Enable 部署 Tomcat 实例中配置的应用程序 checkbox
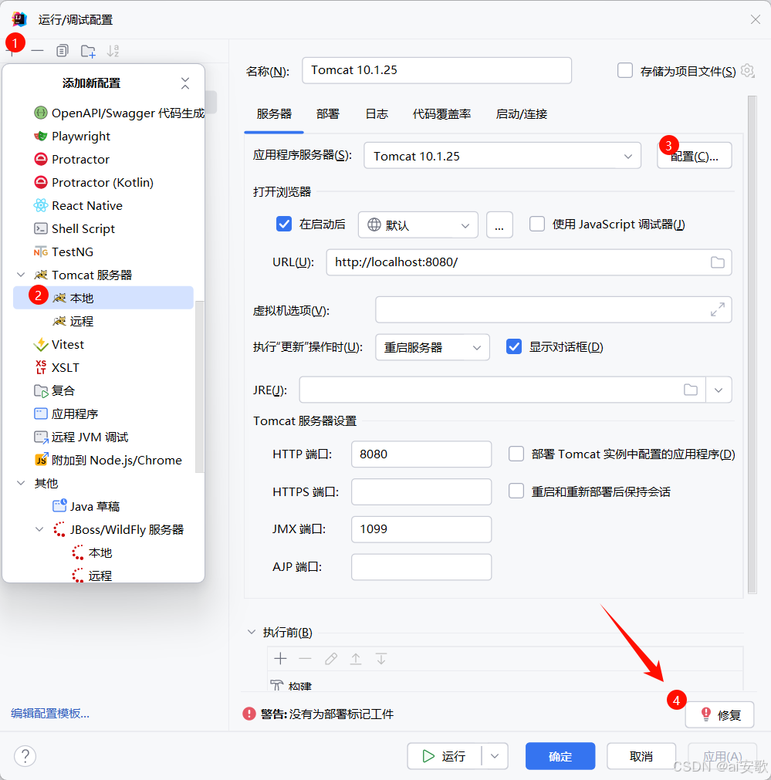The width and height of the screenshot is (771, 780). tap(516, 454)
